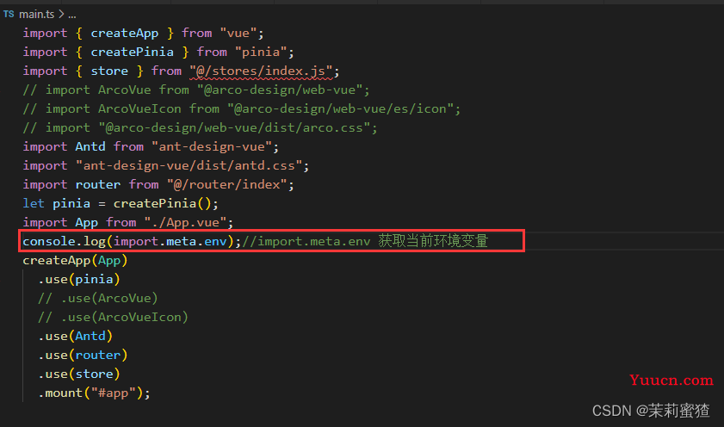724x427 pixels.
Task: Click the .use(Antd) line
Action: click(75, 336)
